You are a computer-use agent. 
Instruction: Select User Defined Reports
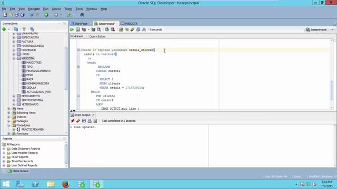click(24, 165)
